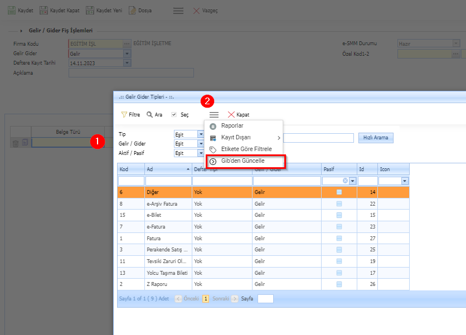
Task: Click the Filtre funnel icon
Action: tap(124, 114)
